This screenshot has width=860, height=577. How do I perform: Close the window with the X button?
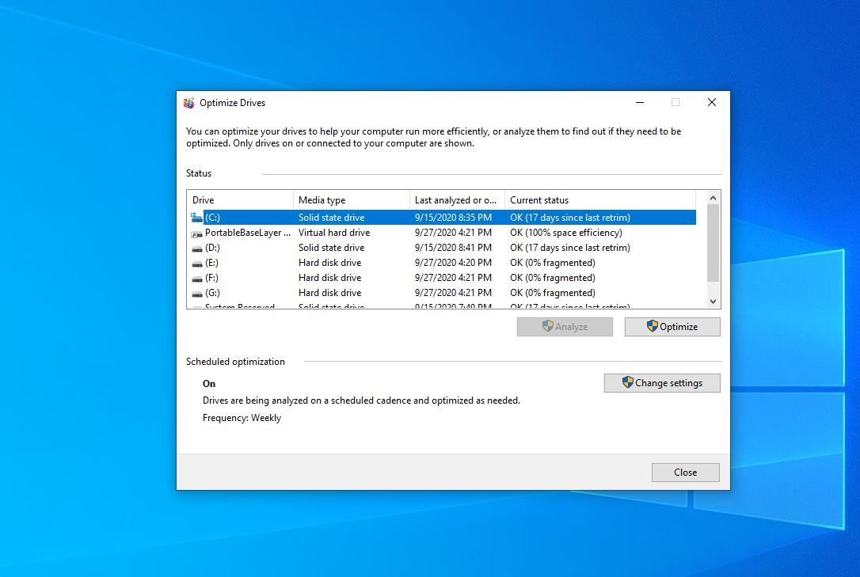tap(711, 103)
